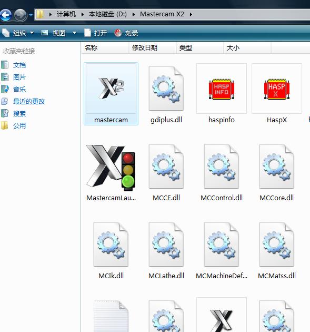Select the MCIk.dll file icon

click(111, 245)
